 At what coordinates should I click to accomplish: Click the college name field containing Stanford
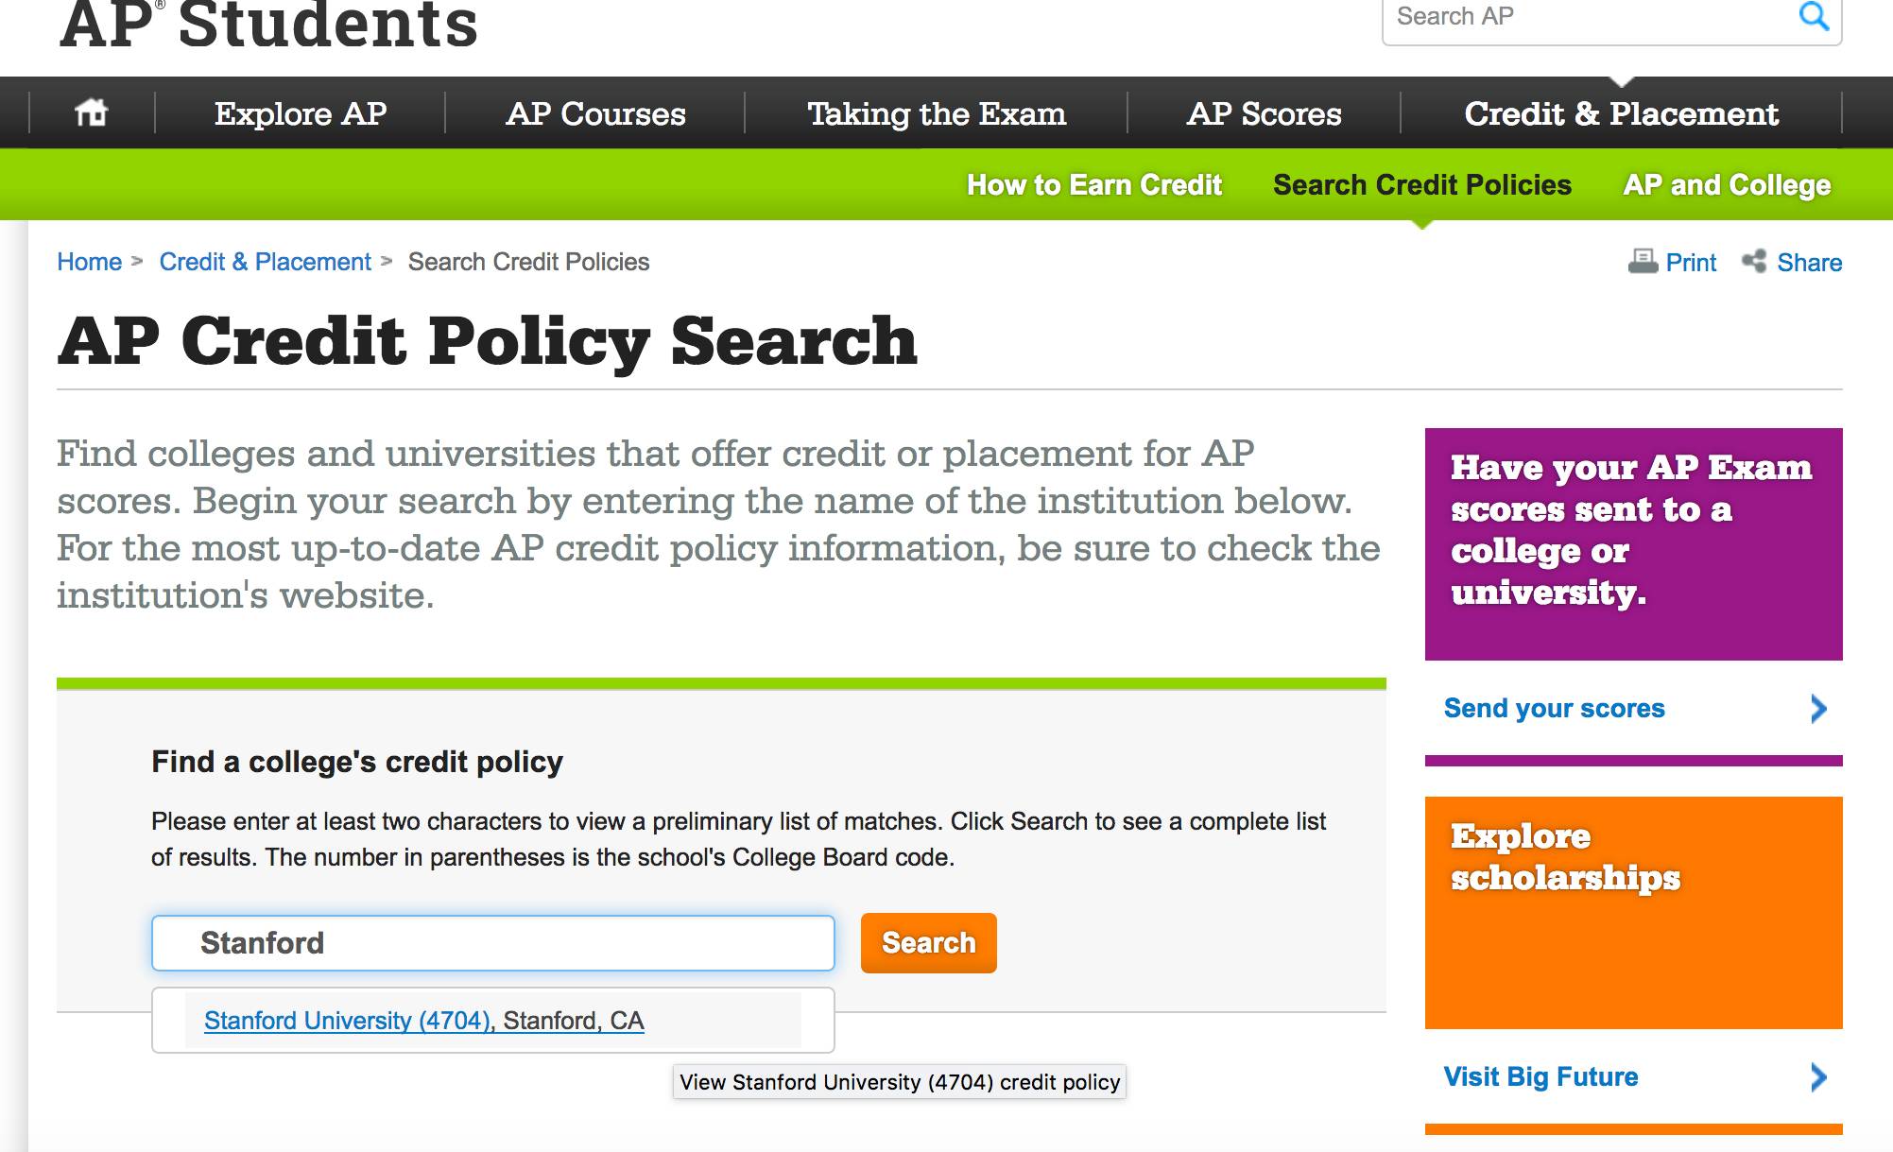pos(493,942)
